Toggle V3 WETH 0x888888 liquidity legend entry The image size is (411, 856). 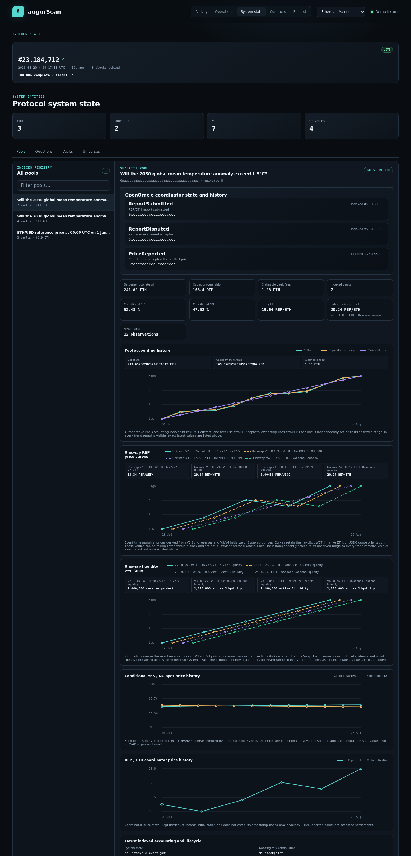(x=284, y=565)
